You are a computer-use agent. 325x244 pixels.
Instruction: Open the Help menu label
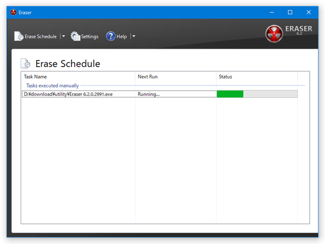(x=122, y=37)
